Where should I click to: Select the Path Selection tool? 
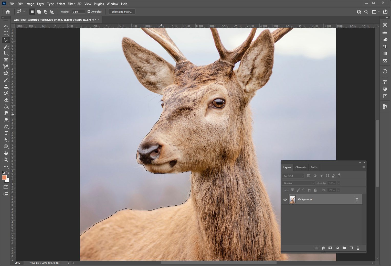[6, 140]
